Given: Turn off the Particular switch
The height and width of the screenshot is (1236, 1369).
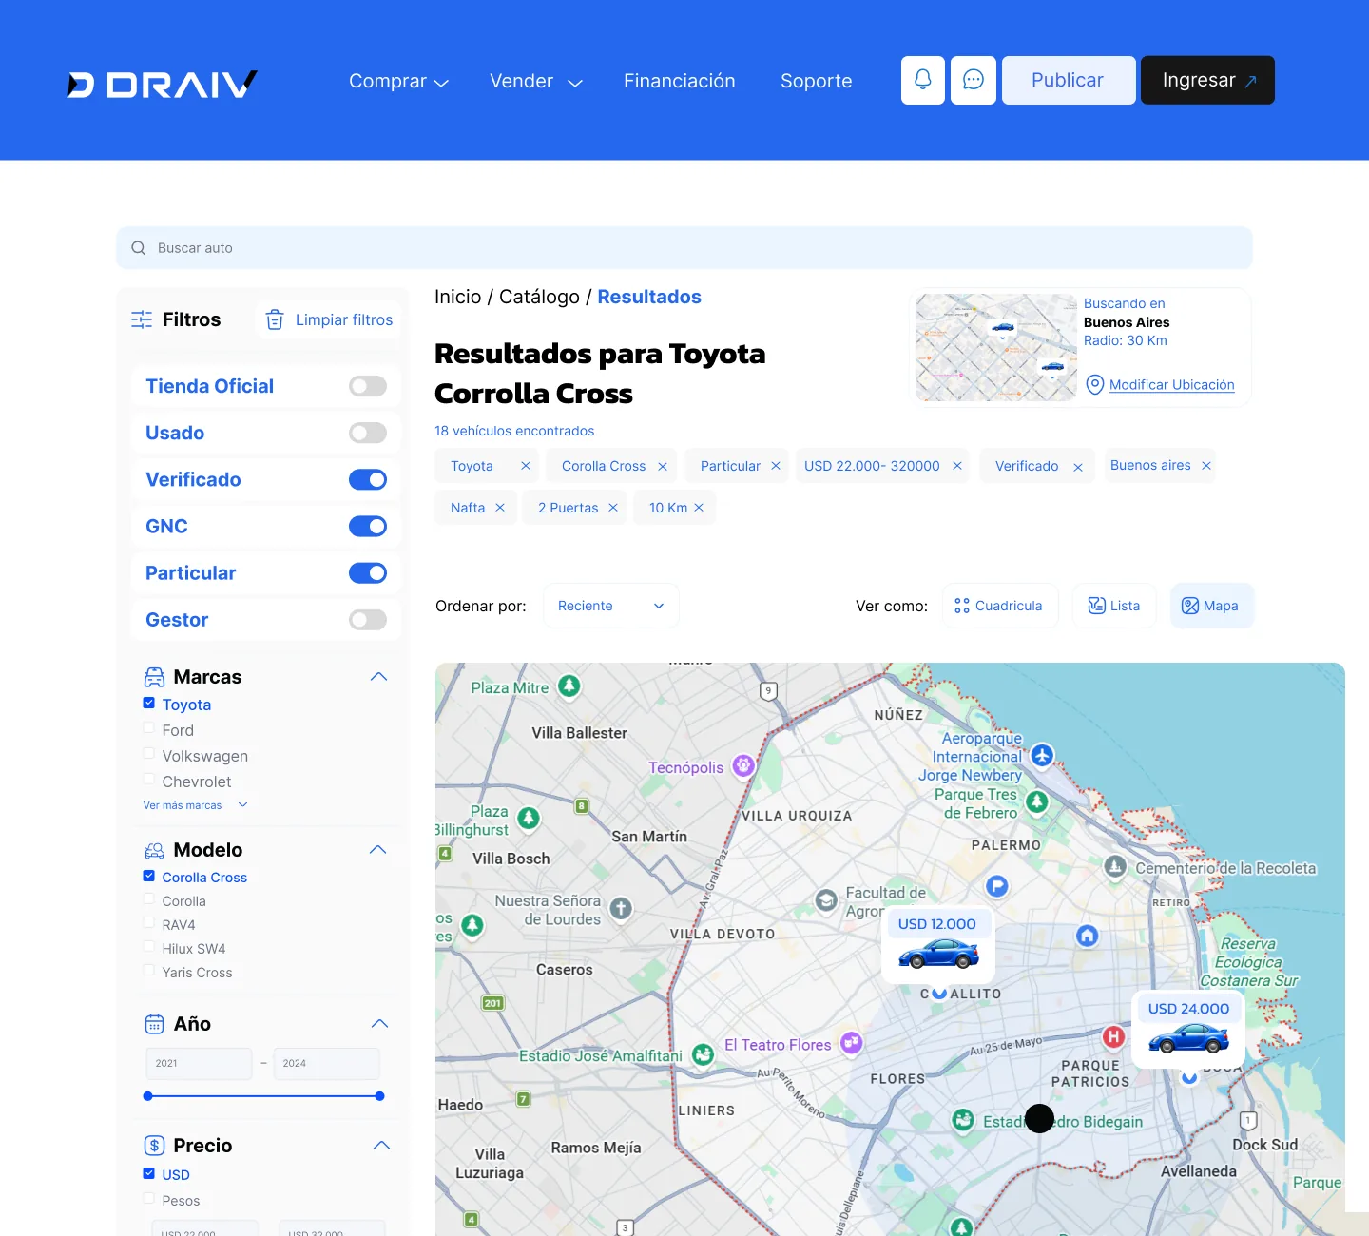Looking at the screenshot, I should click(368, 572).
